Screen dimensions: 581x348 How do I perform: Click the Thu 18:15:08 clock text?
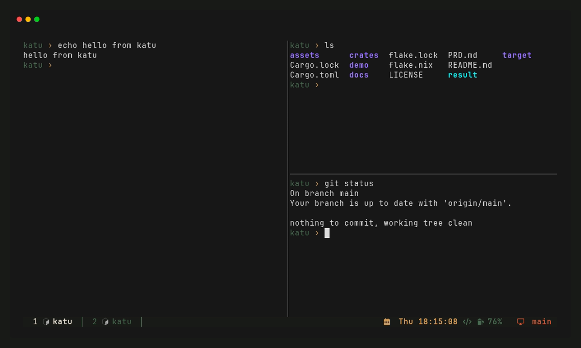tap(428, 322)
